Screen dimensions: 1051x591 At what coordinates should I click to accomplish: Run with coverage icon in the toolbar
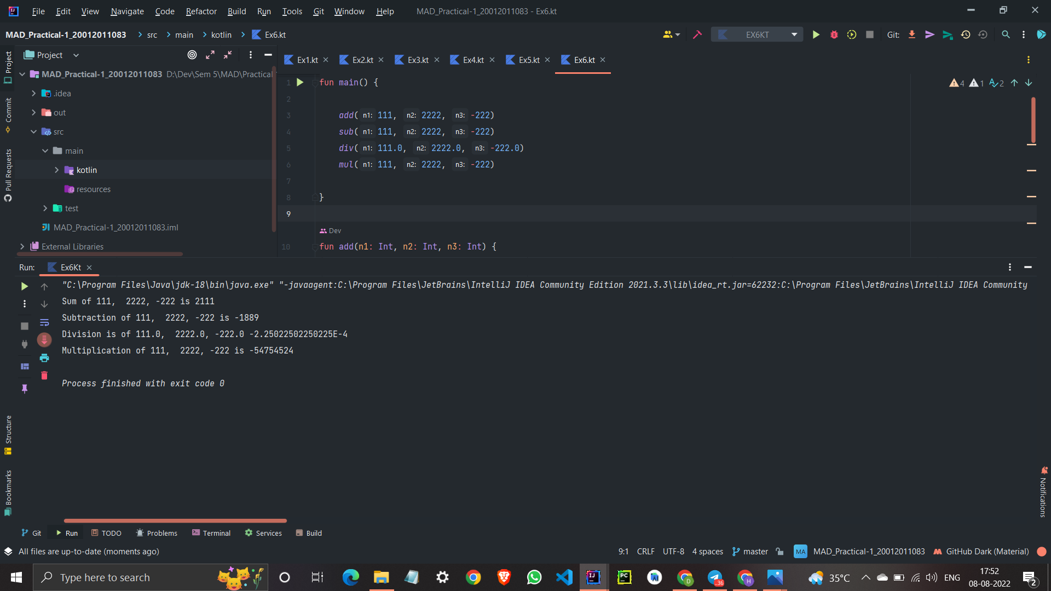pos(852,34)
